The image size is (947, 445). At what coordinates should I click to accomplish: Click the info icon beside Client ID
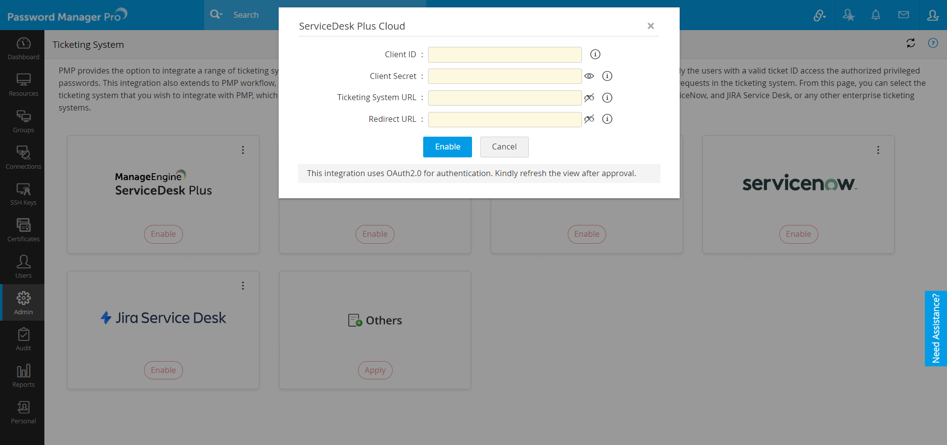point(595,54)
